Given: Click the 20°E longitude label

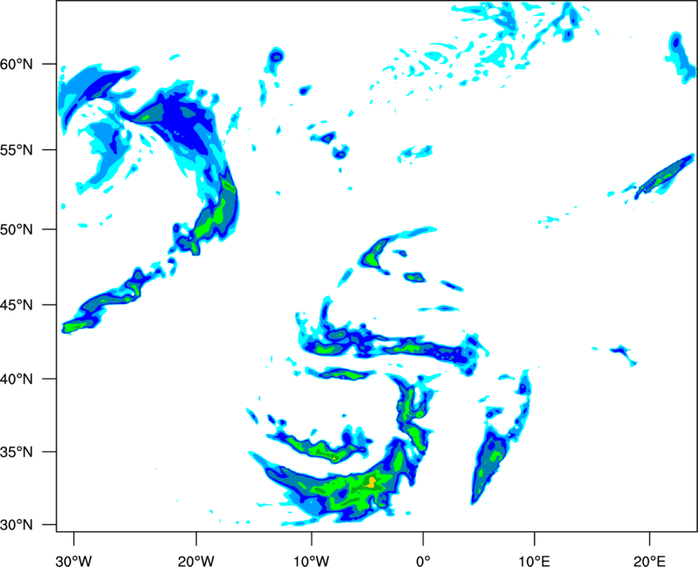Looking at the screenshot, I should [649, 561].
